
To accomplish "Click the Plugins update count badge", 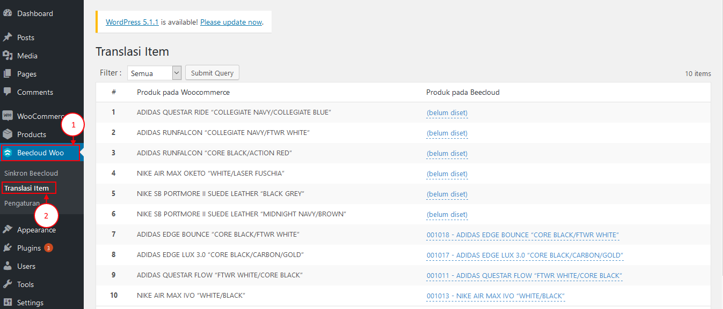I will (x=48, y=248).
